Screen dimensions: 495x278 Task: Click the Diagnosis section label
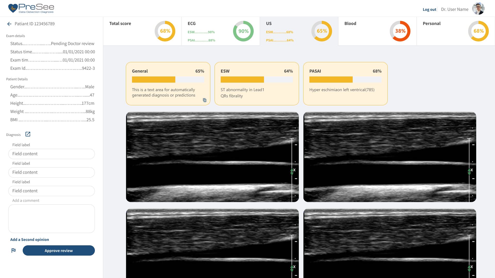(x=13, y=135)
